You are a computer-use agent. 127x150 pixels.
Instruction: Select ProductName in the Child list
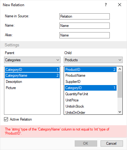coord(90,75)
